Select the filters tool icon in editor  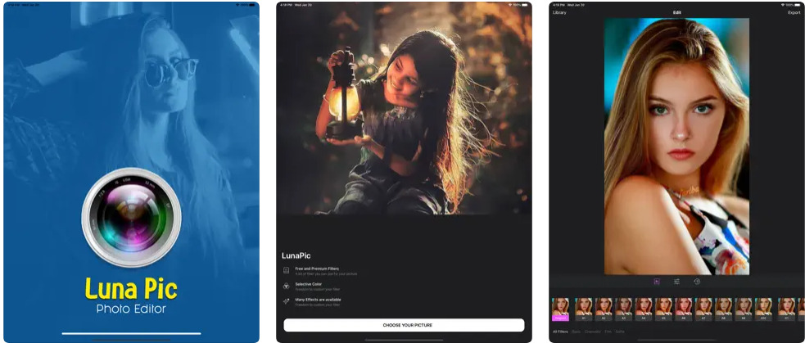click(657, 282)
